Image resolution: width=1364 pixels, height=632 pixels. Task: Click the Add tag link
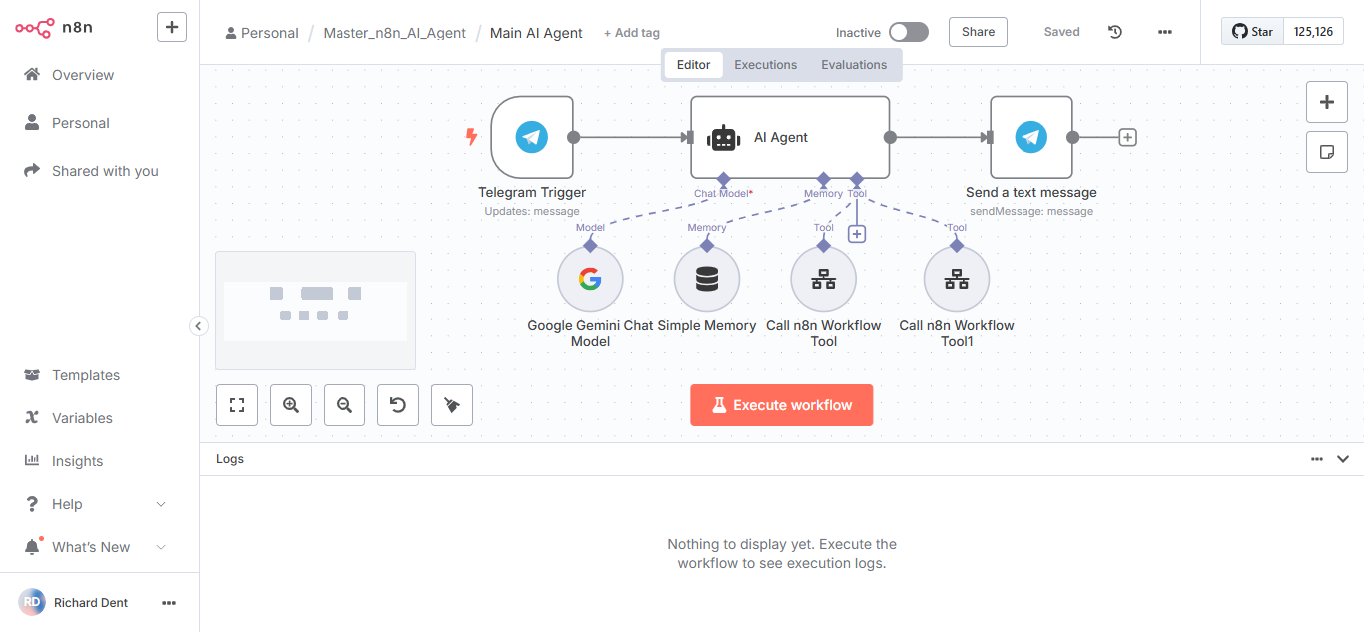[632, 33]
